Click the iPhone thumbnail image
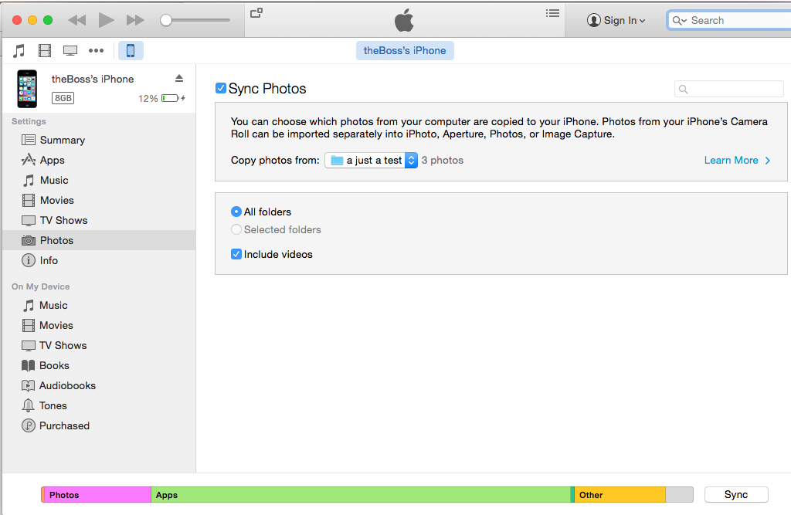This screenshot has width=791, height=515. [27, 89]
